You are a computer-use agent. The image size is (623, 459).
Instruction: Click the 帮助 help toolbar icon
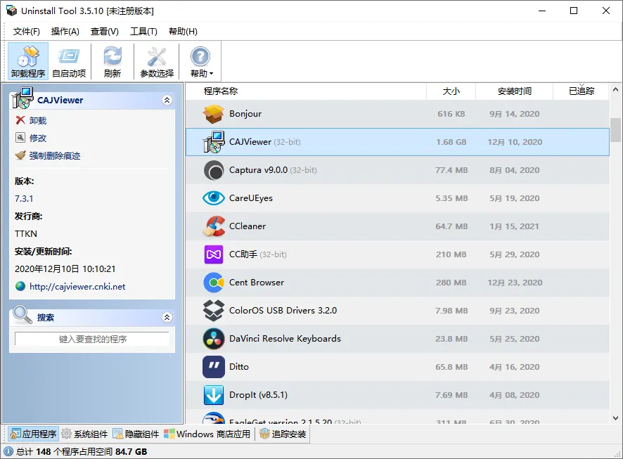tap(200, 57)
